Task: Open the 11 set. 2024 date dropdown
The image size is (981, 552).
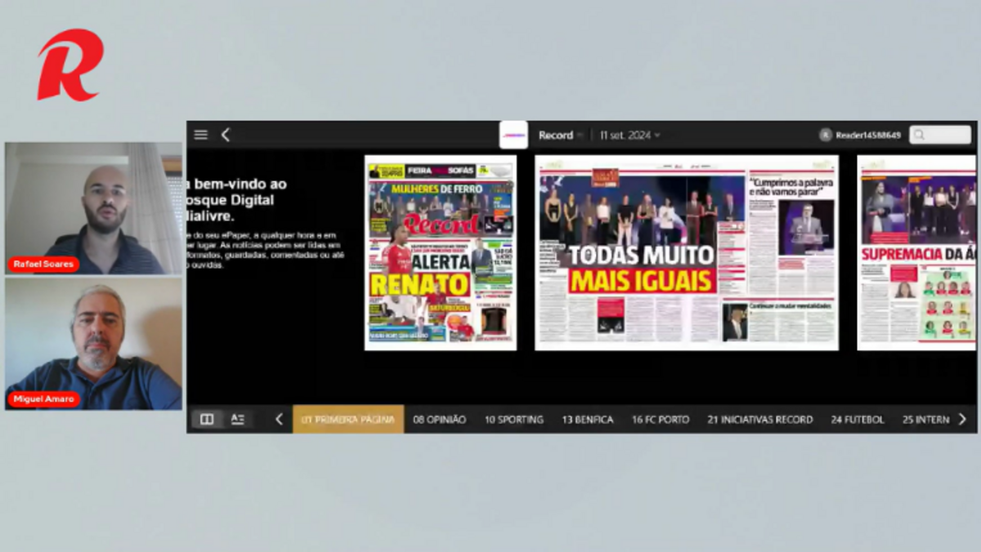Action: pos(629,135)
